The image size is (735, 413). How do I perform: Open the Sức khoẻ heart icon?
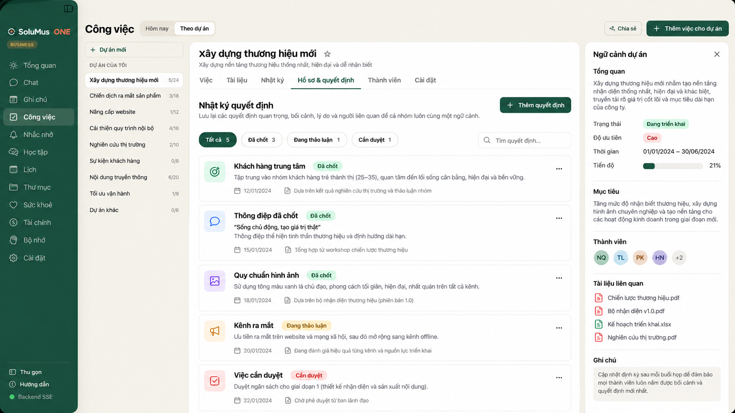[x=14, y=205]
